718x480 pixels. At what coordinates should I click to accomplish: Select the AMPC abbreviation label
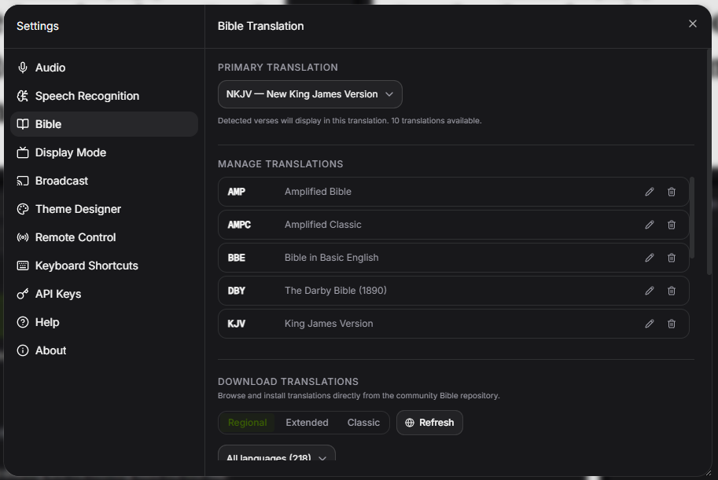tap(239, 225)
